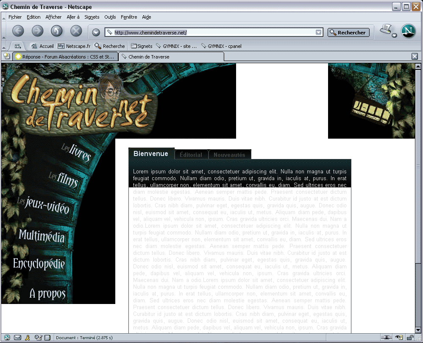Open Composer from the status bar icon
The image size is (423, 343).
tap(38, 337)
